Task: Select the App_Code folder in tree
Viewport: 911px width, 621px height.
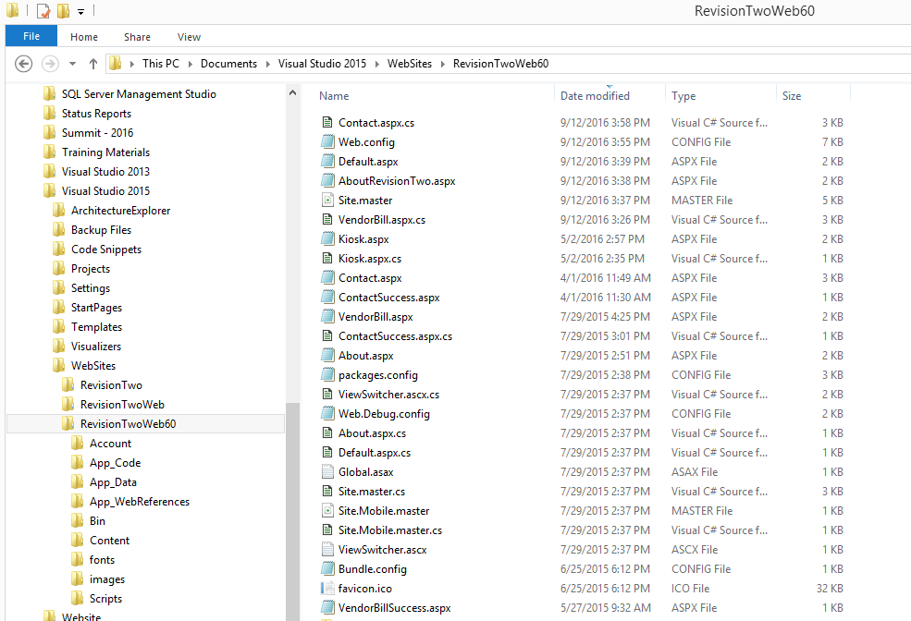Action: point(115,463)
